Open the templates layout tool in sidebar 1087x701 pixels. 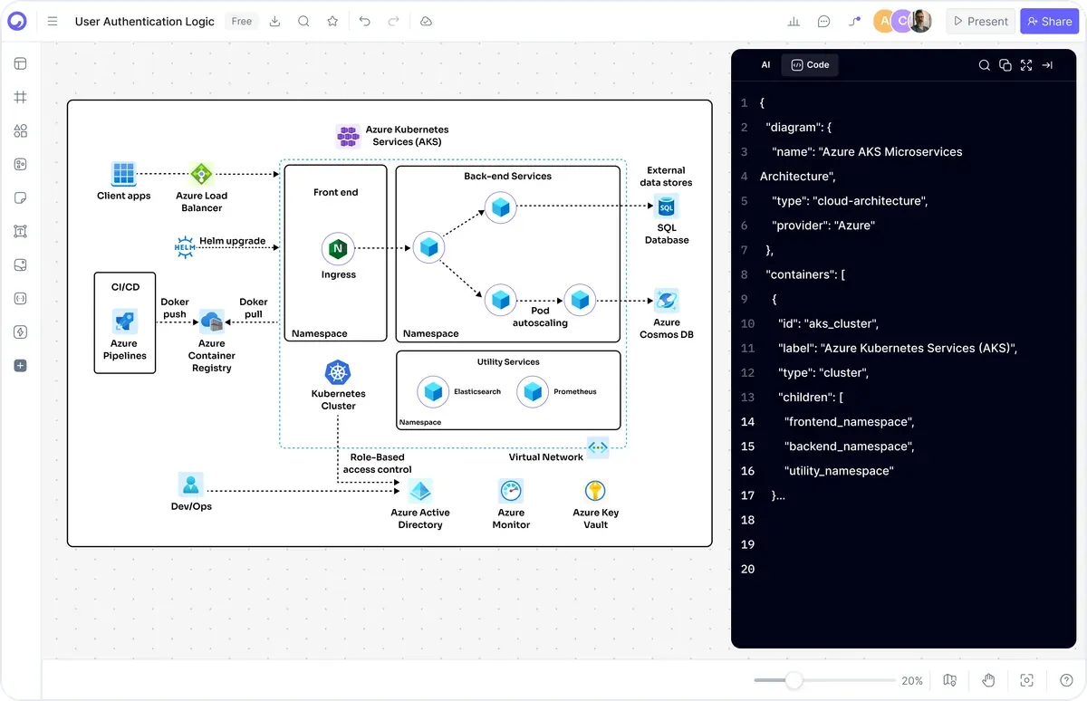point(21,63)
